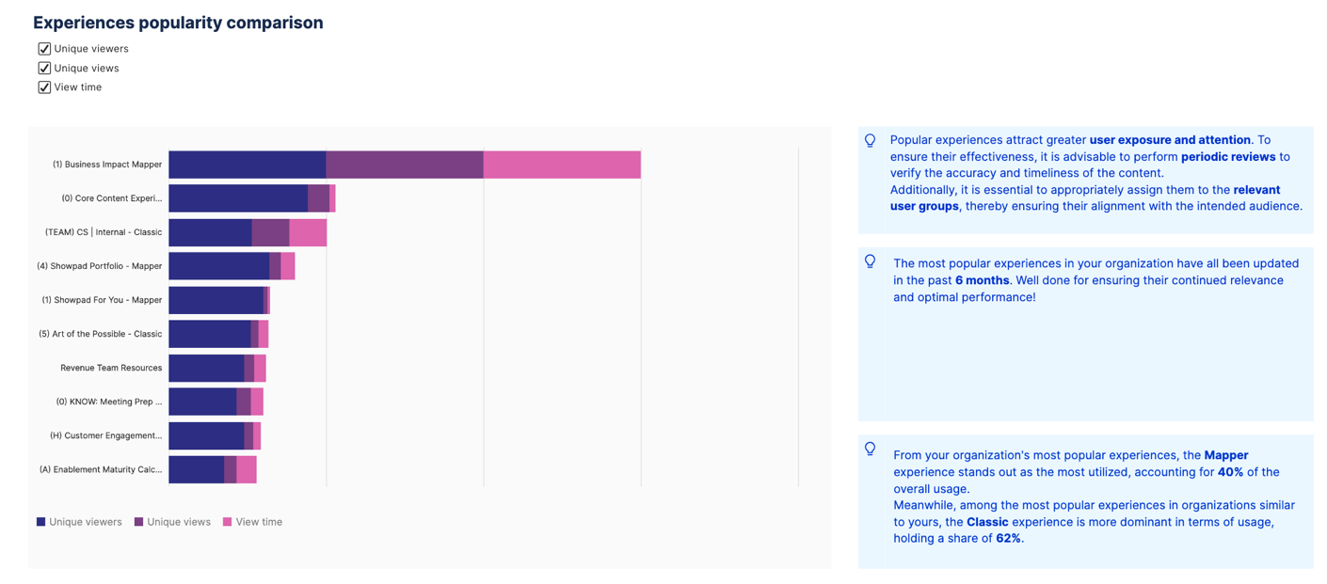Image resolution: width=1327 pixels, height=584 pixels.
Task: Click the Unique viewers legend color square
Action: (x=41, y=522)
